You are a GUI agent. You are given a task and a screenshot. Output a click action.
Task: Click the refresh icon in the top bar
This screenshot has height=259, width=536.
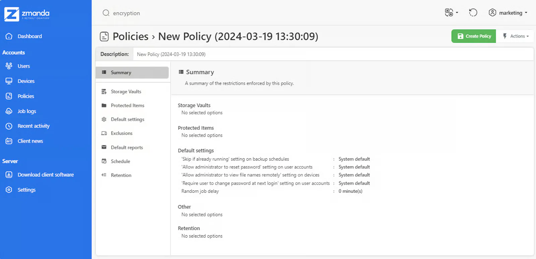pyautogui.click(x=473, y=13)
